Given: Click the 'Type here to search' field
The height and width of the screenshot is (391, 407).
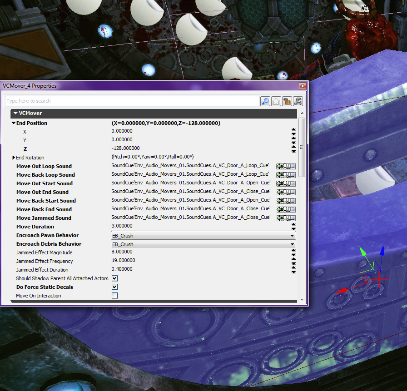Looking at the screenshot, I should 132,101.
